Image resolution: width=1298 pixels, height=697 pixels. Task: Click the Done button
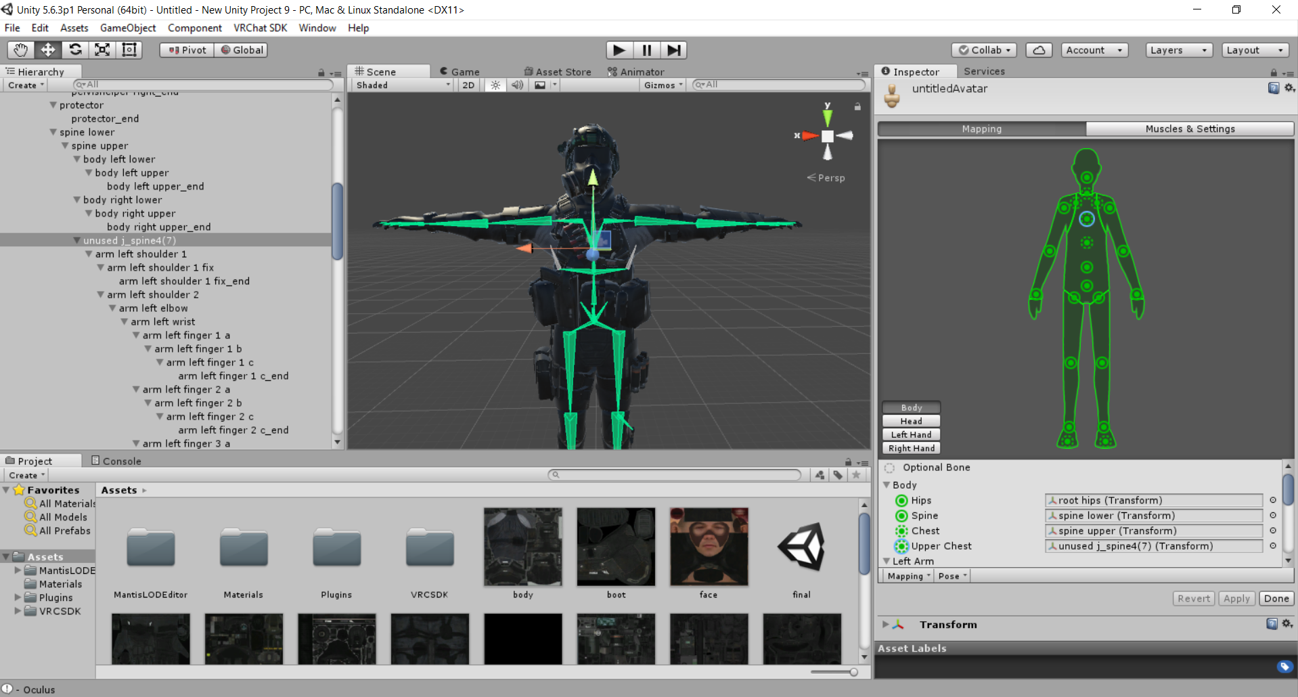coord(1276,598)
